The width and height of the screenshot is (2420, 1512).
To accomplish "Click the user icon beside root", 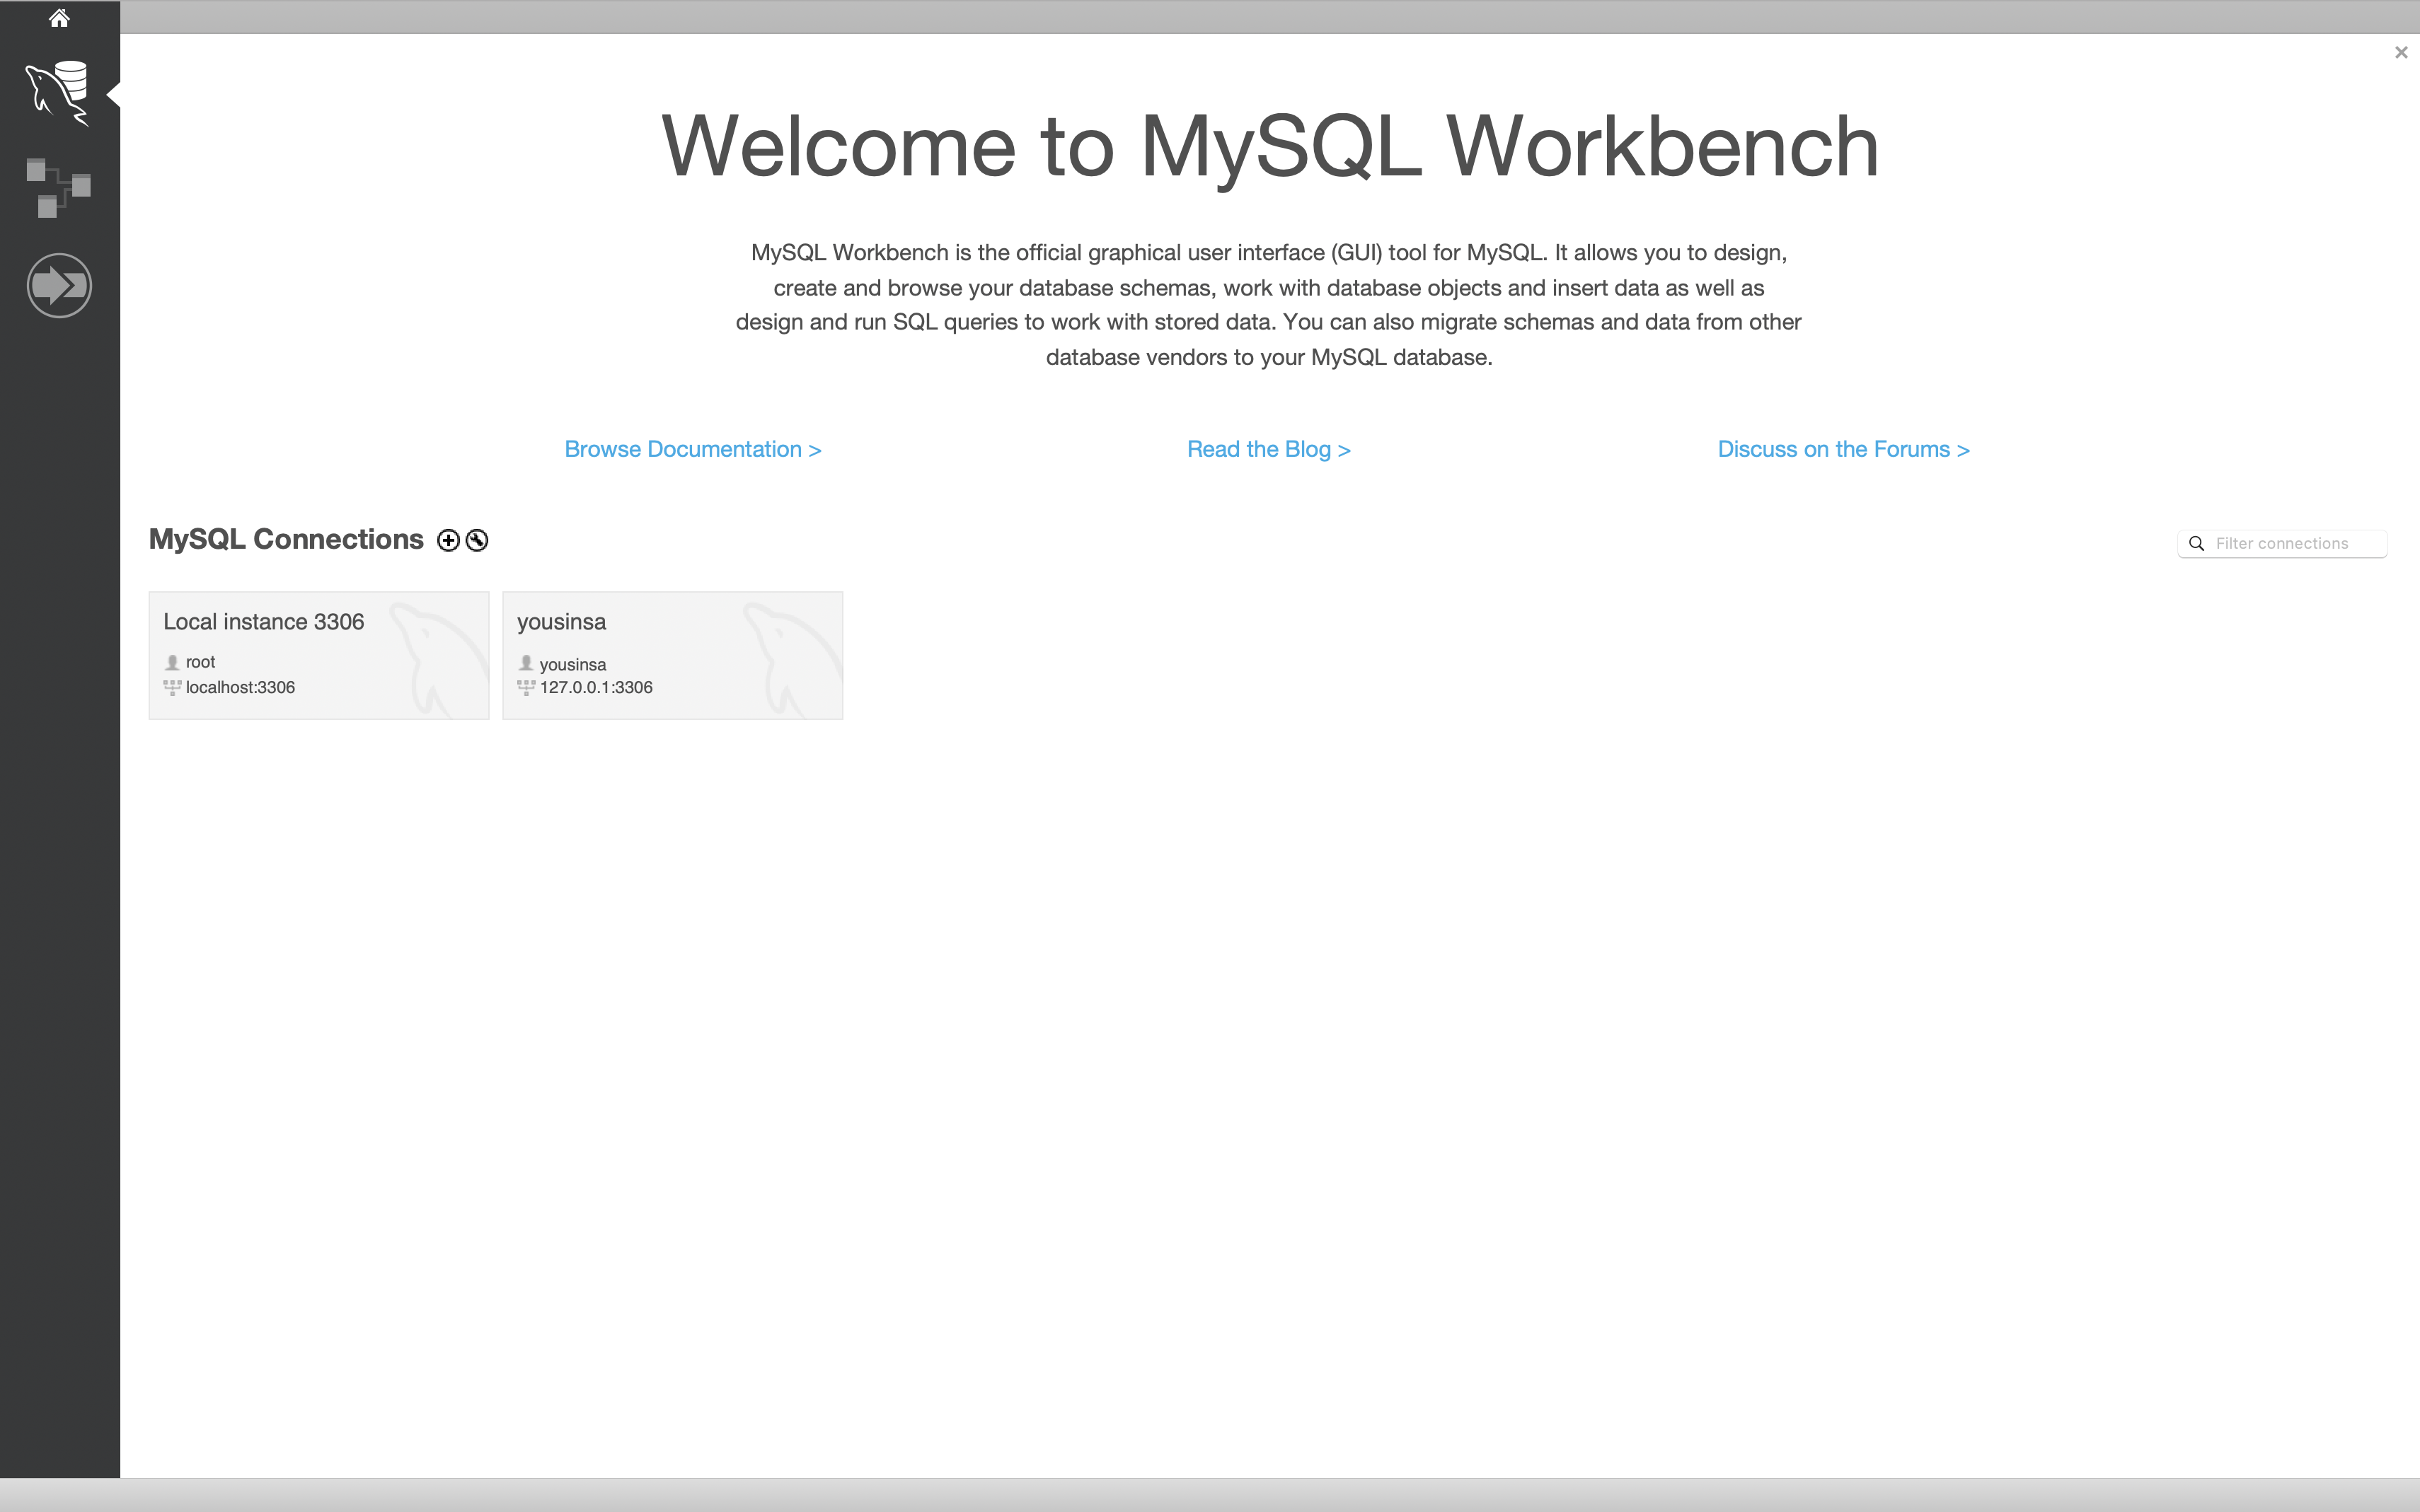I will point(172,662).
